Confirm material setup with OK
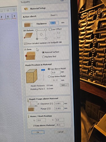 38,132
